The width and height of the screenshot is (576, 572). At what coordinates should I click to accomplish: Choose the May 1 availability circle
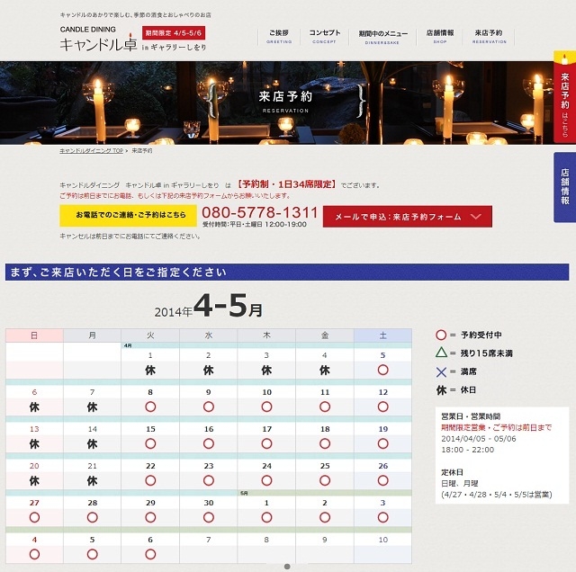[x=266, y=517]
